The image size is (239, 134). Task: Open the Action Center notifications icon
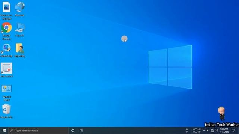coord(233,130)
